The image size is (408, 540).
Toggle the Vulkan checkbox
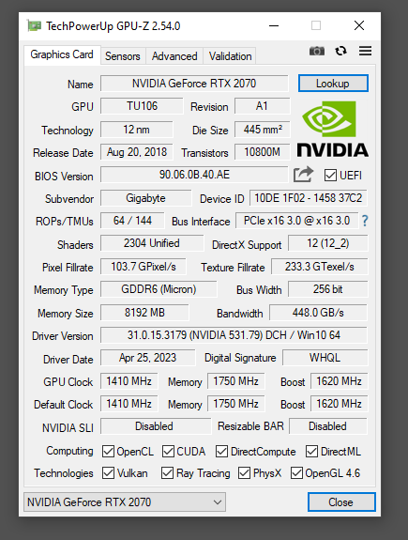point(108,473)
